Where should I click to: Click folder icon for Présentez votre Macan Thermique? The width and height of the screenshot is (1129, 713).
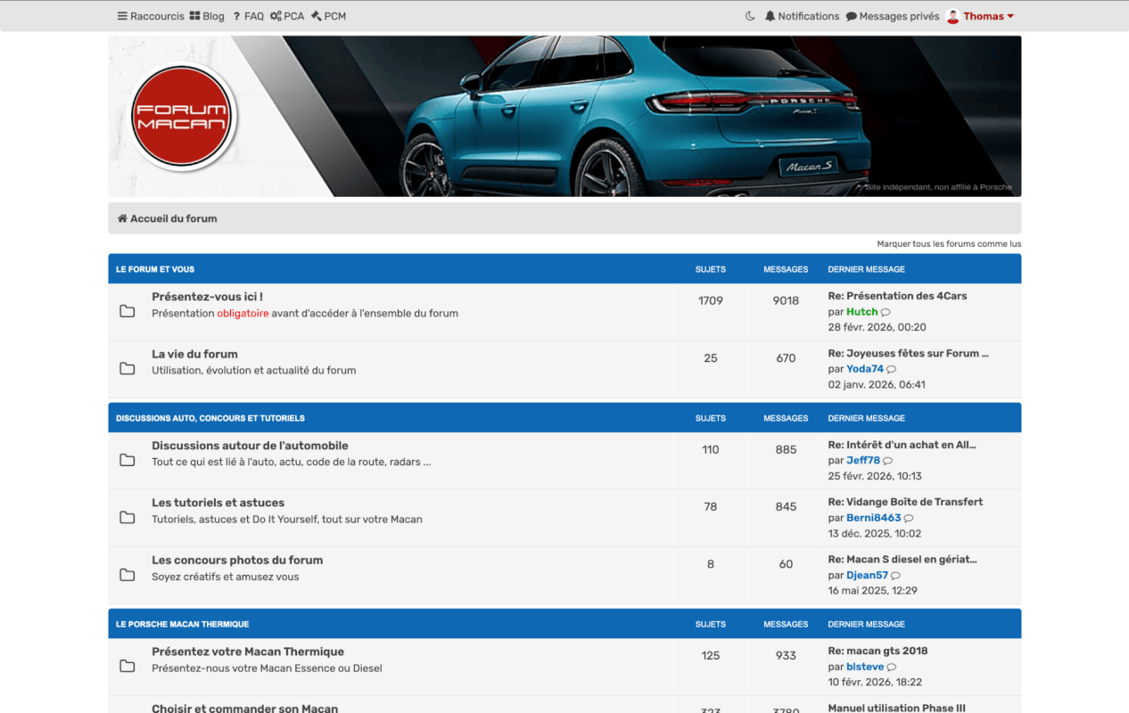tap(128, 666)
